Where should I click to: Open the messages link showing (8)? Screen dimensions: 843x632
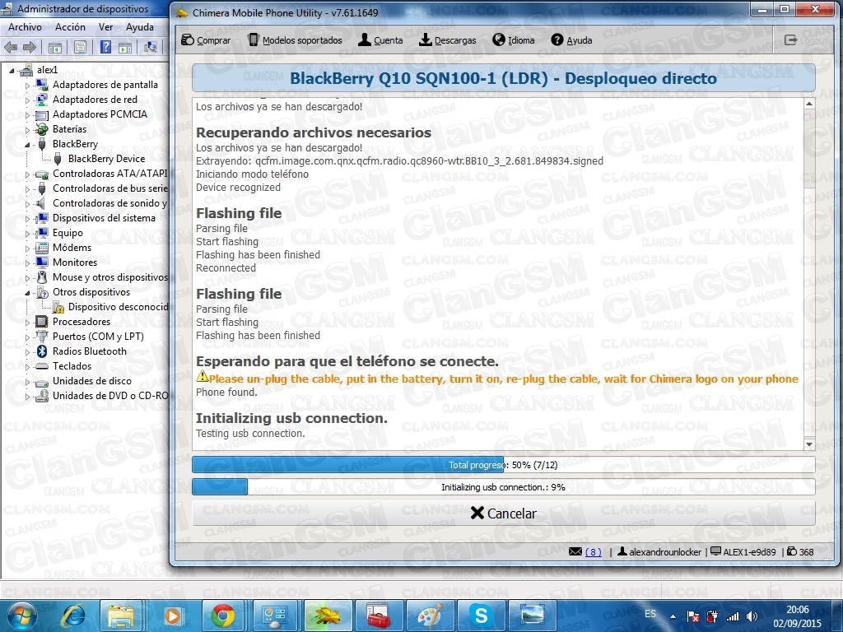(593, 552)
